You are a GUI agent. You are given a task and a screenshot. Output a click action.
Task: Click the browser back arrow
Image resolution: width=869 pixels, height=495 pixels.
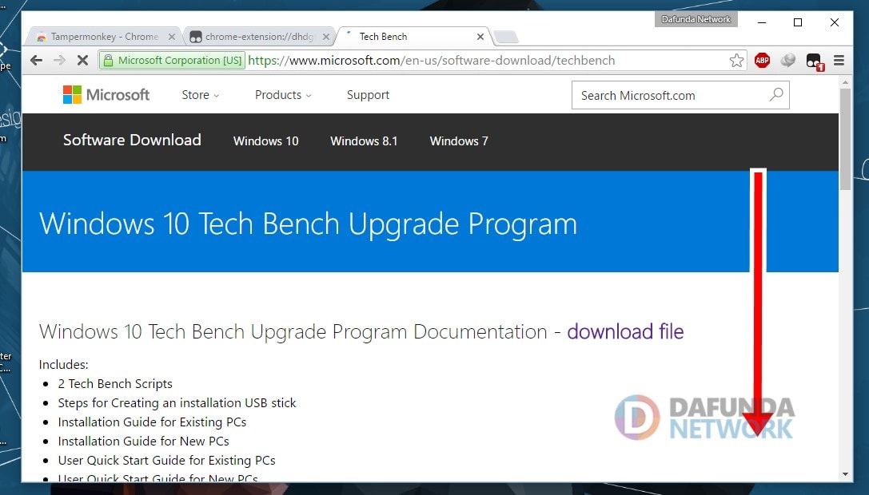pyautogui.click(x=36, y=61)
